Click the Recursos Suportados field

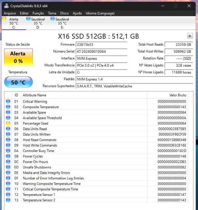click(135, 86)
